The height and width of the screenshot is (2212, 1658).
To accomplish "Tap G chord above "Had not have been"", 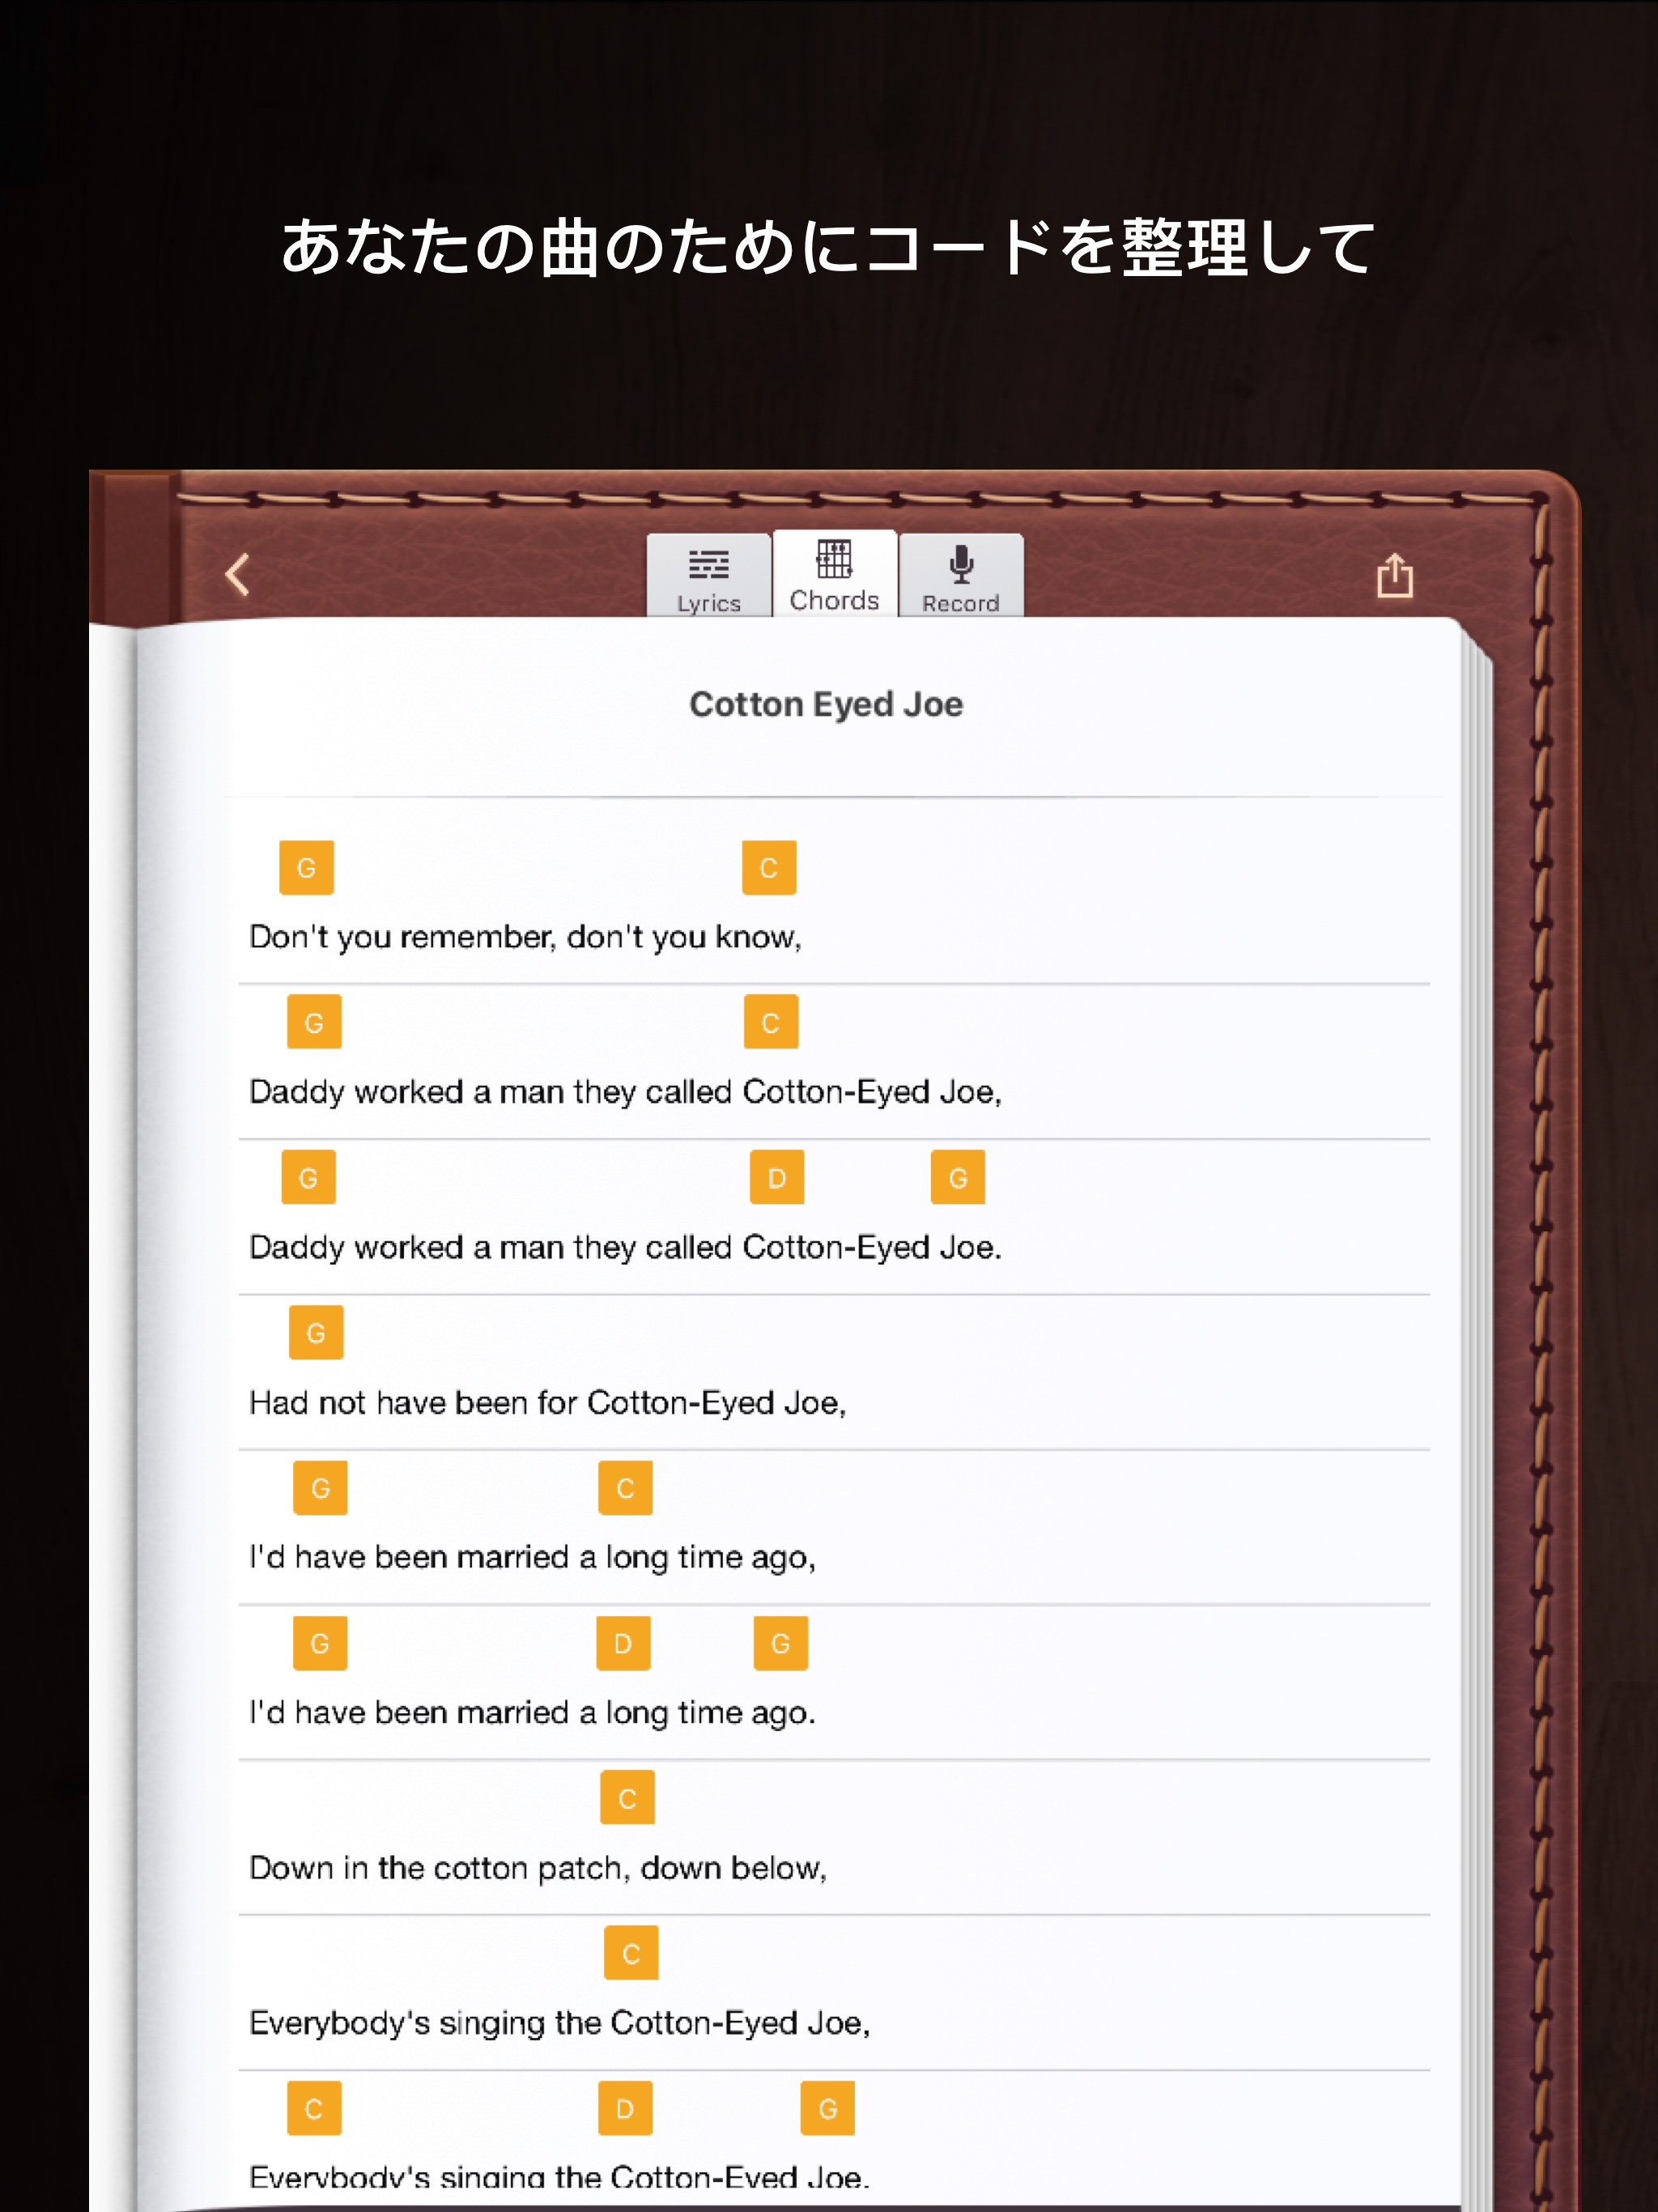I will point(316,1332).
